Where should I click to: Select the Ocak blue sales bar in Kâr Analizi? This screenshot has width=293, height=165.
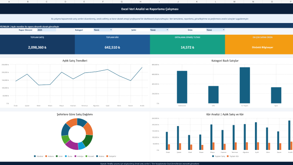click(167, 141)
